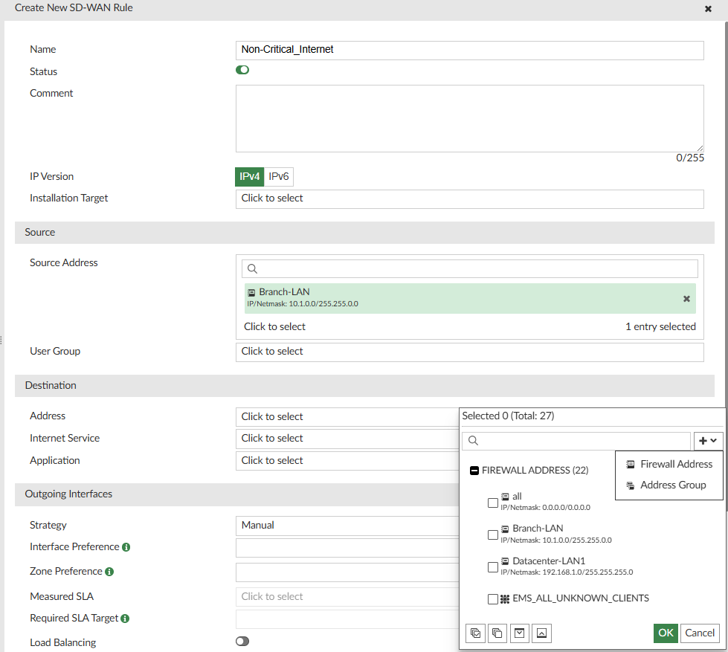The width and height of the screenshot is (728, 652).
Task: Click the Interface Preference info icon
Action: coord(126,547)
